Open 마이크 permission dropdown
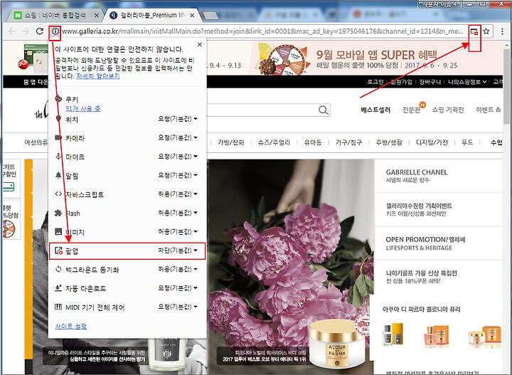 pyautogui.click(x=178, y=157)
